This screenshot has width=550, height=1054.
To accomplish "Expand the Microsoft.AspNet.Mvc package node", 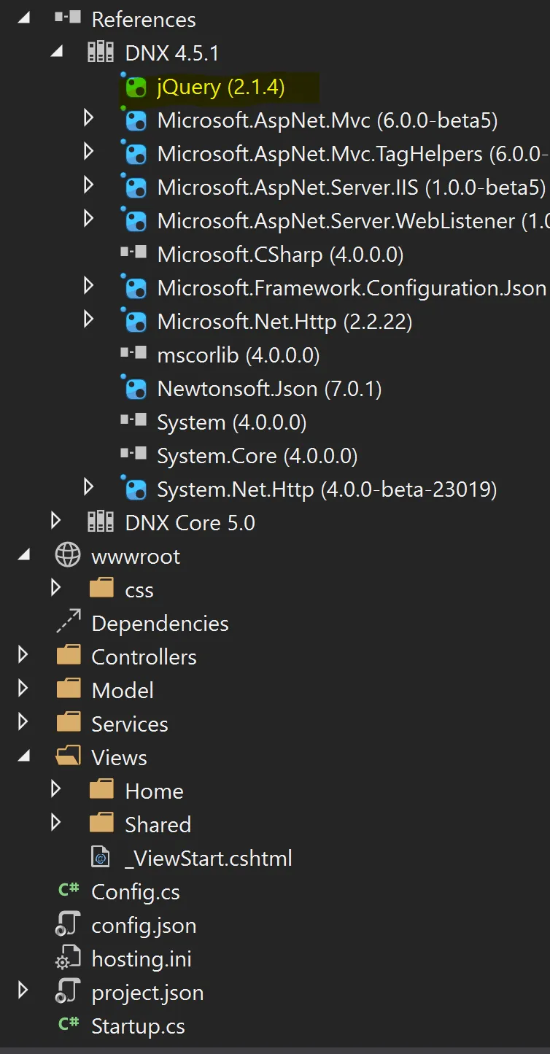I will 88,118.
